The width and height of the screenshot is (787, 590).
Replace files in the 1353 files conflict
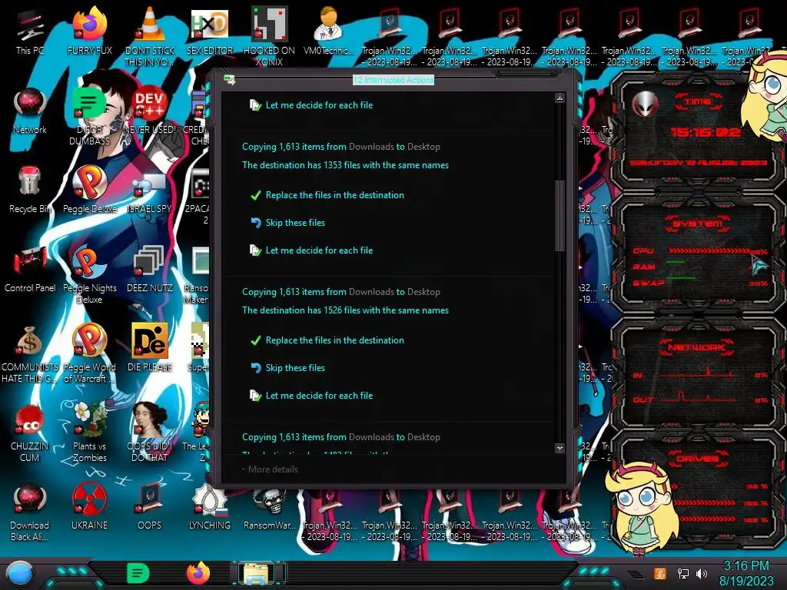click(327, 195)
